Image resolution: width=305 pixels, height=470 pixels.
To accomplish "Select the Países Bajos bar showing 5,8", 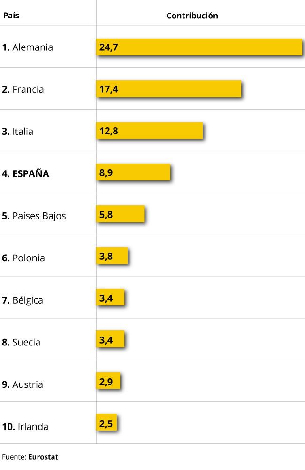I will click(120, 214).
